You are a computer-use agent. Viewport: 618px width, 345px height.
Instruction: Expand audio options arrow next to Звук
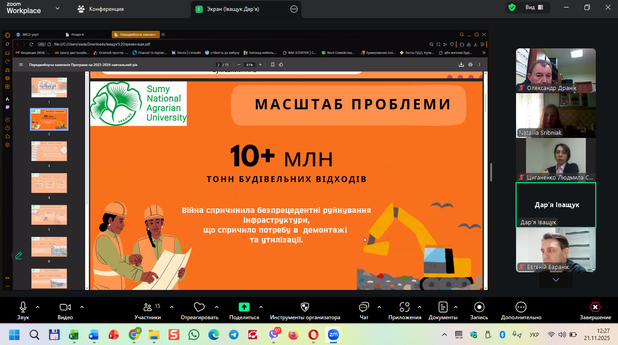click(x=38, y=307)
